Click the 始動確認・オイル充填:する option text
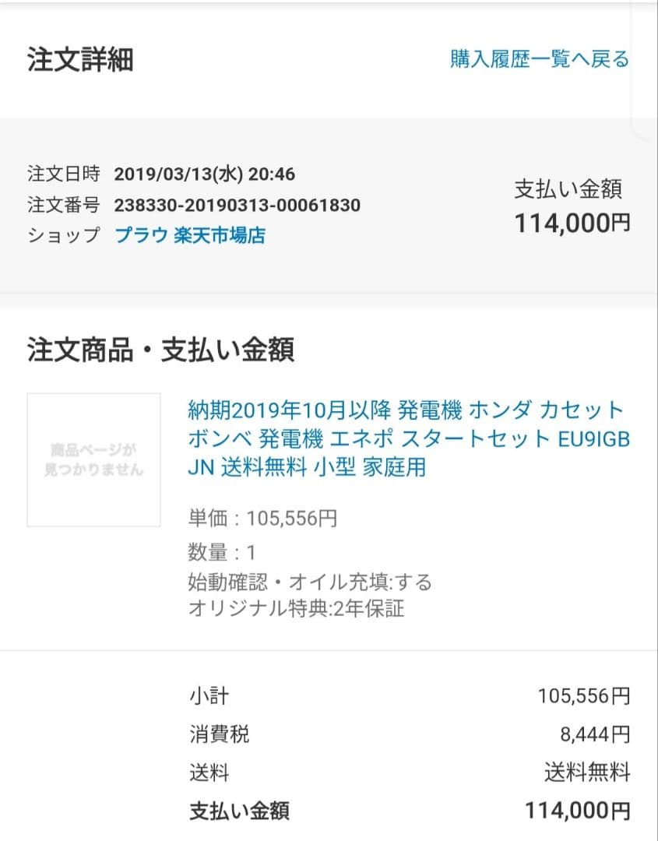The height and width of the screenshot is (841, 658). pyautogui.click(x=310, y=582)
